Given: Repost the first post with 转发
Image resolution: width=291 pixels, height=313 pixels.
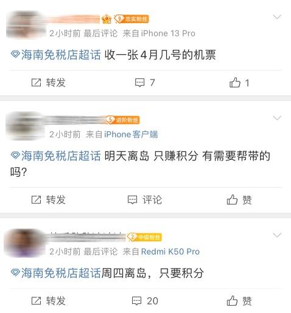Looking at the screenshot, I should [x=48, y=83].
